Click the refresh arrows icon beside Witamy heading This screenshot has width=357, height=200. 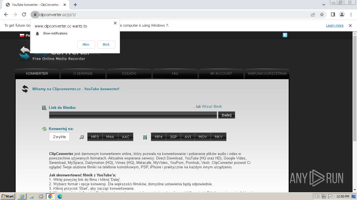[25, 89]
